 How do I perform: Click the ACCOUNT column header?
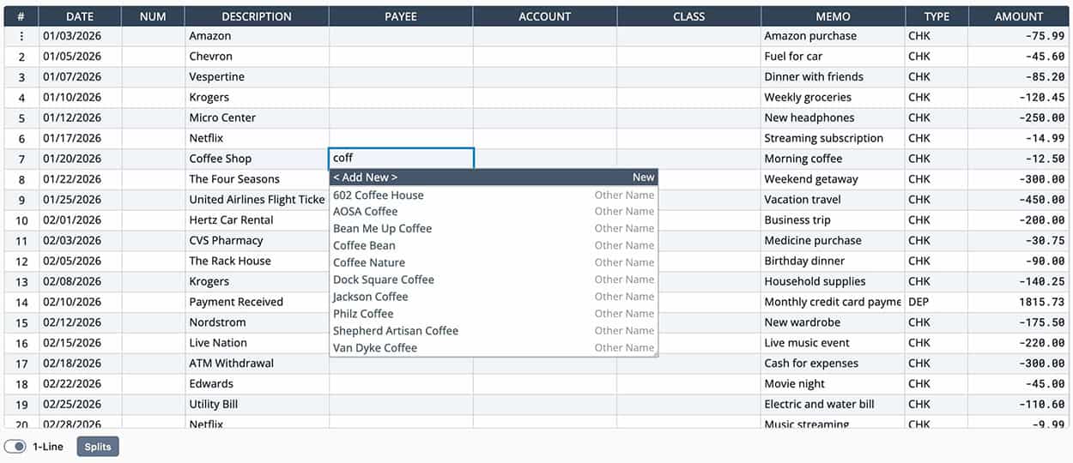(x=545, y=16)
